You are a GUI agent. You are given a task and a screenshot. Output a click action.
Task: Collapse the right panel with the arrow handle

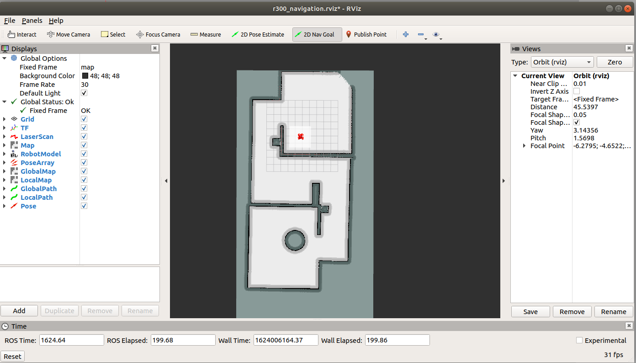[x=504, y=181]
